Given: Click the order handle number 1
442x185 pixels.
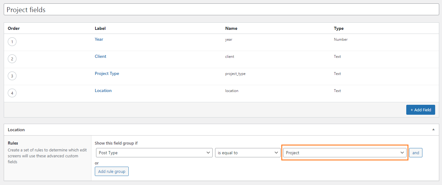Looking at the screenshot, I should pos(12,42).
